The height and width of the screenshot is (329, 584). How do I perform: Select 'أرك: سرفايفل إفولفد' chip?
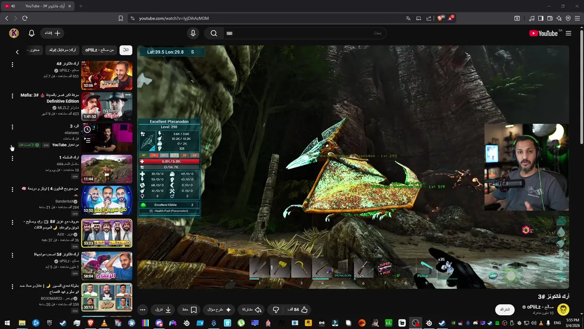coord(63,50)
